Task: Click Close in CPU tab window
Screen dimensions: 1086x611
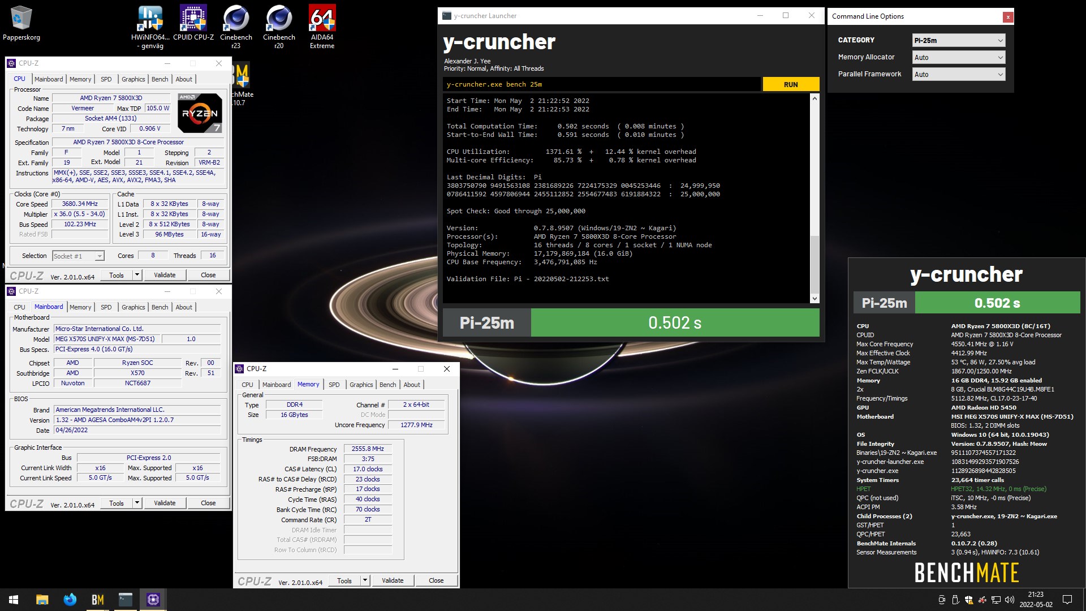Action: tap(208, 275)
